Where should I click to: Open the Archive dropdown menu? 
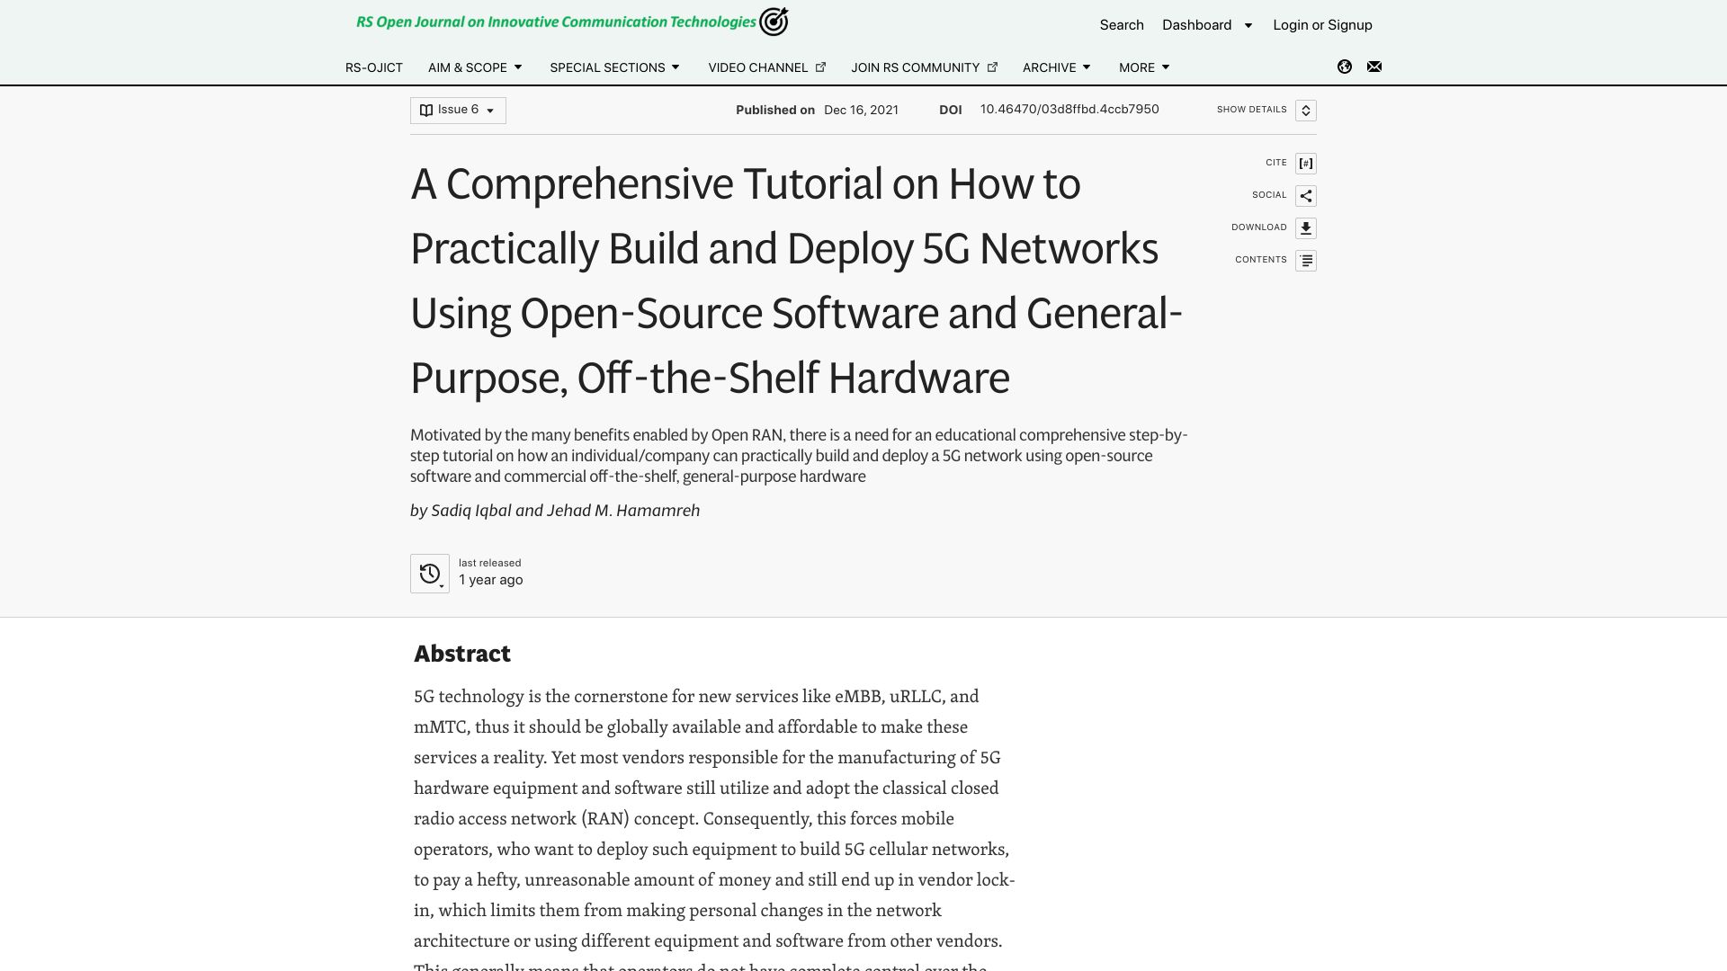(x=1057, y=67)
